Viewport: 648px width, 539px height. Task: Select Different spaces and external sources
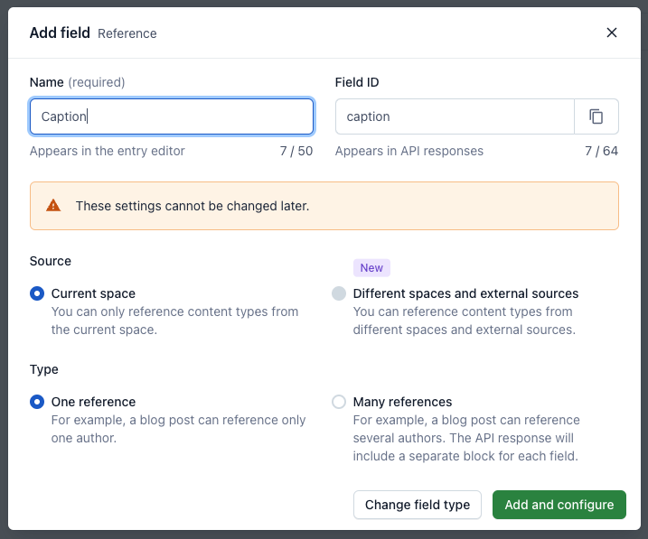point(339,293)
